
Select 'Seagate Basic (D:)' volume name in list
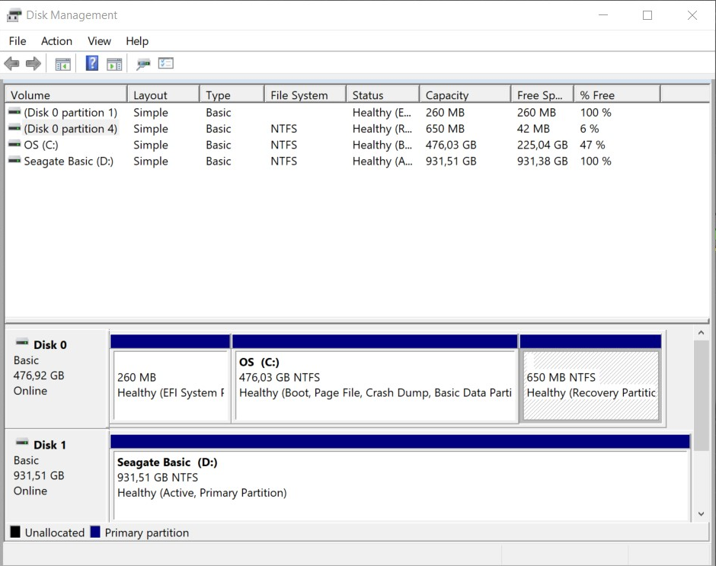tap(69, 161)
